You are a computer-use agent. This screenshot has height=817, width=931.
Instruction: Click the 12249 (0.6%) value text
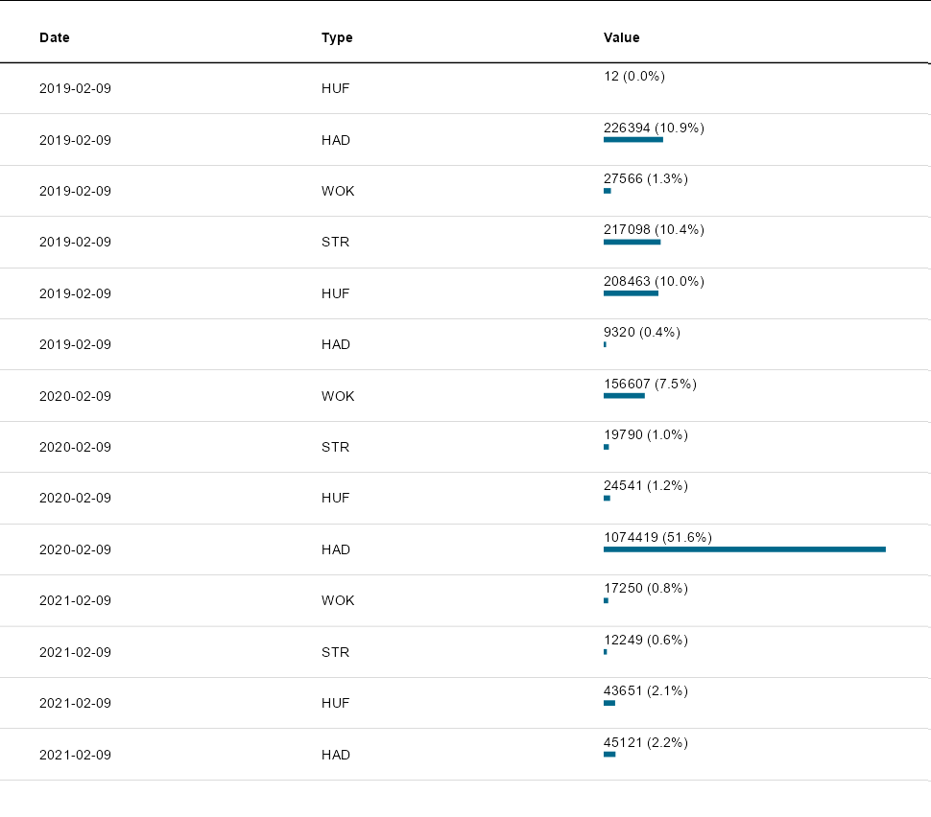pos(645,640)
